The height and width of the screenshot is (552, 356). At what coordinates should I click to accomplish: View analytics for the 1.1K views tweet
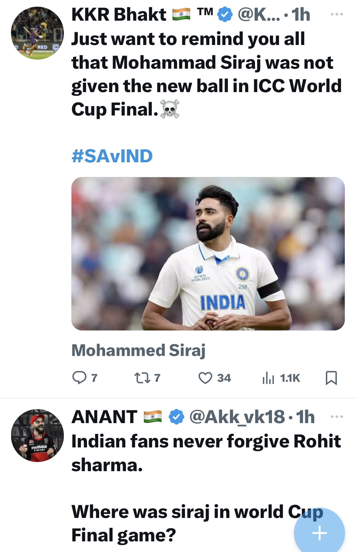[268, 378]
